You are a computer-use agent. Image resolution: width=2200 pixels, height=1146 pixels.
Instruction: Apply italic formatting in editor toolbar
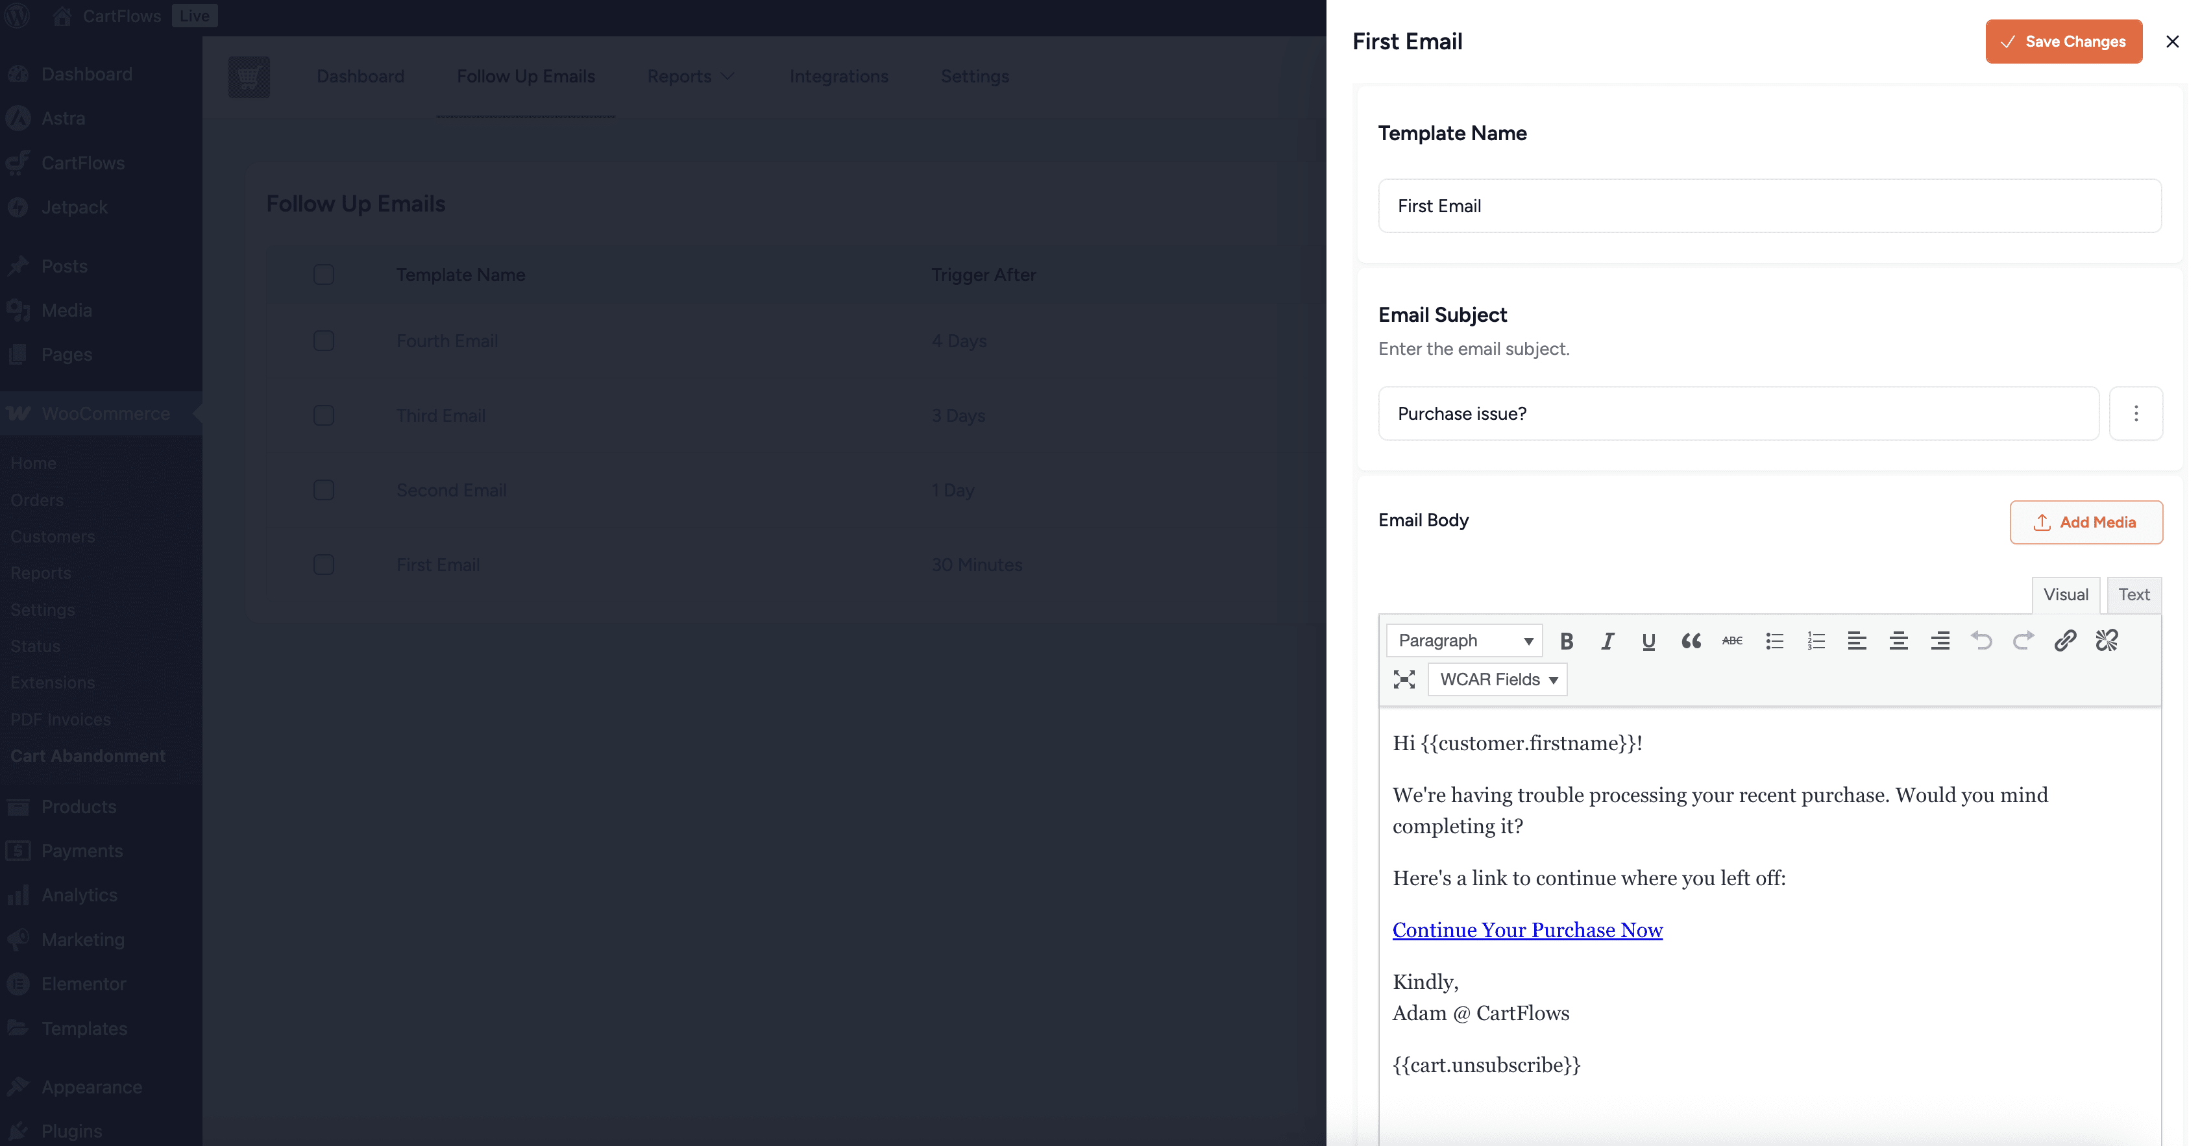coord(1607,640)
